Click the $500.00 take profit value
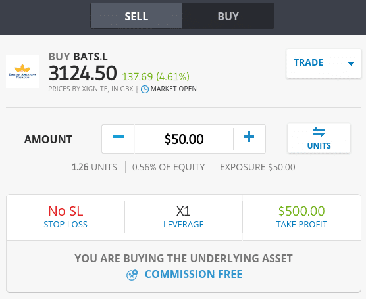 pyautogui.click(x=301, y=211)
